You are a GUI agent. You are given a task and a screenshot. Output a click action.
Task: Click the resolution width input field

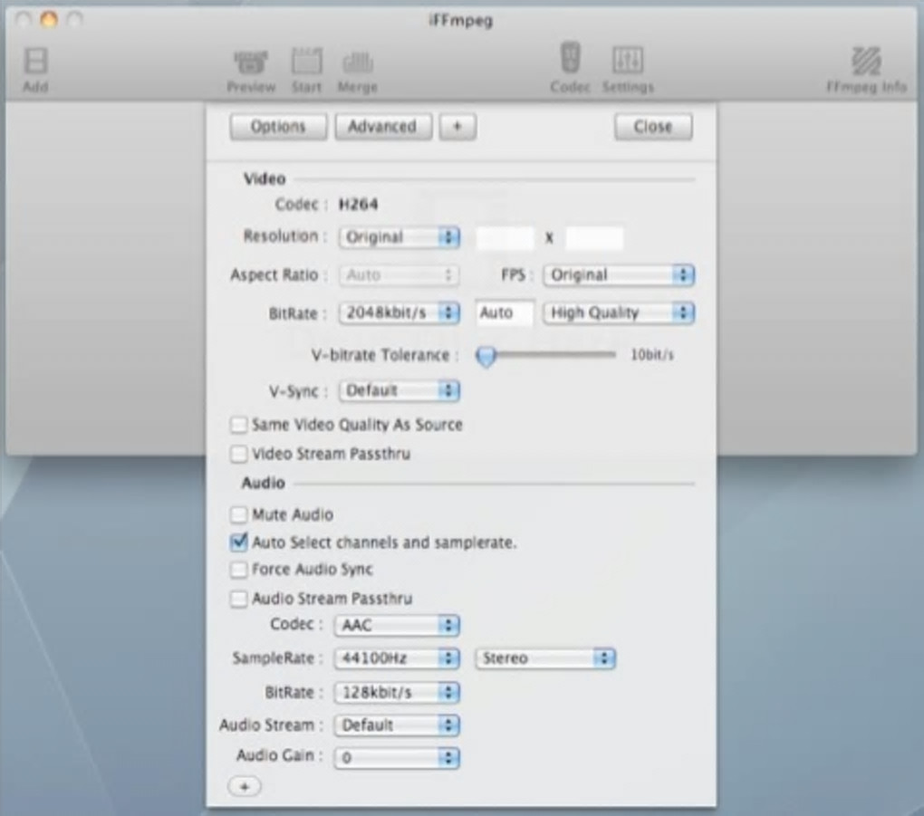[x=505, y=238]
